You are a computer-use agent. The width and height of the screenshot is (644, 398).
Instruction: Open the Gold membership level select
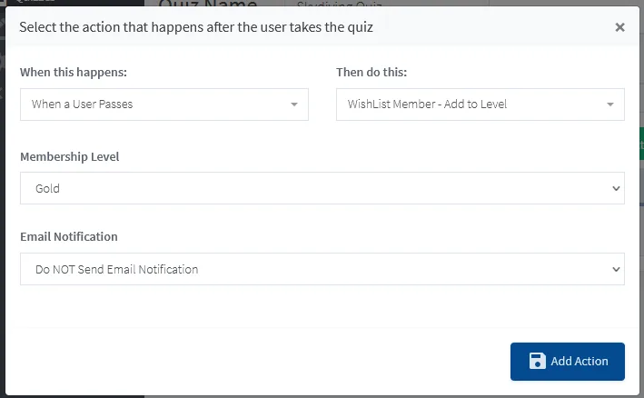pyautogui.click(x=309, y=189)
